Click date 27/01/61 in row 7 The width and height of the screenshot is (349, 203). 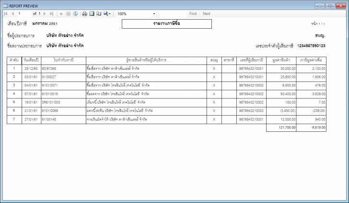(31, 119)
